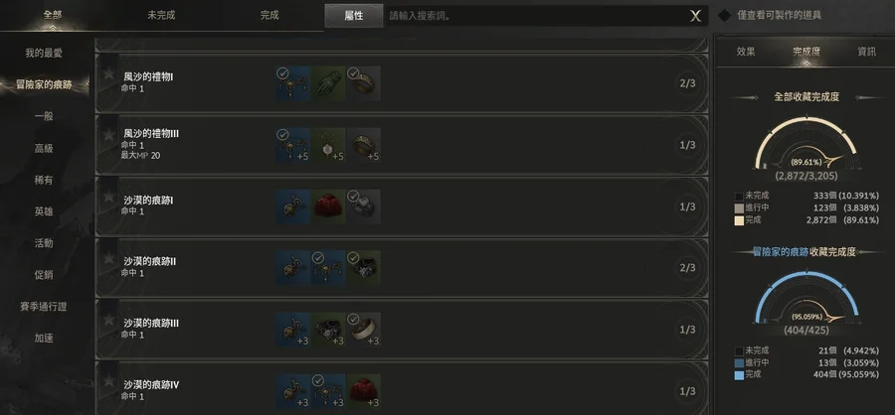
Task: Click the pearl necklace +5 in 風沙的禮物III
Action: click(328, 145)
